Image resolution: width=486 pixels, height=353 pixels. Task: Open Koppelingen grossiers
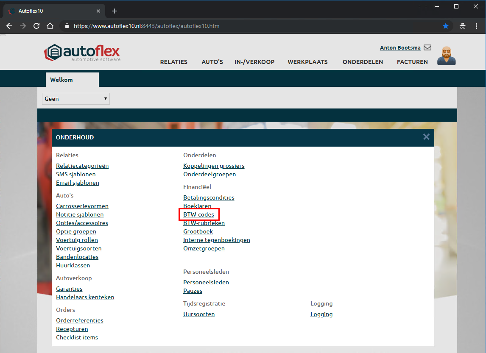point(214,166)
